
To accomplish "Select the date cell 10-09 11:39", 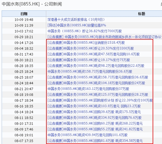I will pos(24,25).
